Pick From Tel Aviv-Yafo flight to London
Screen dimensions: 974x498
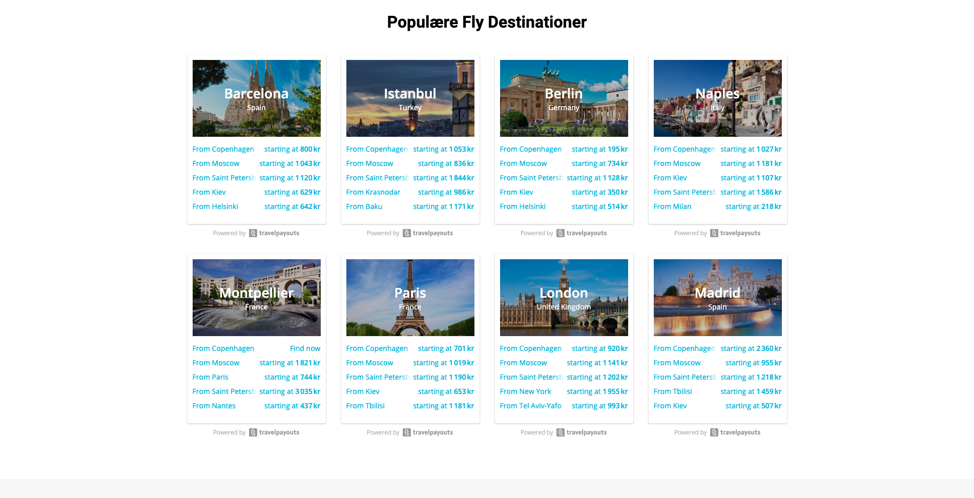(x=531, y=406)
